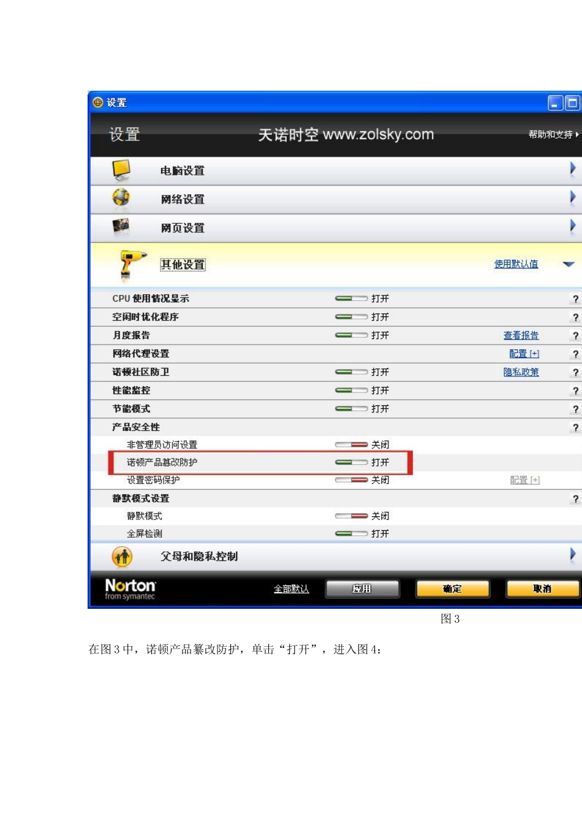Select 其他设置 category heading
Viewport: 582px width, 824px height.
click(183, 265)
